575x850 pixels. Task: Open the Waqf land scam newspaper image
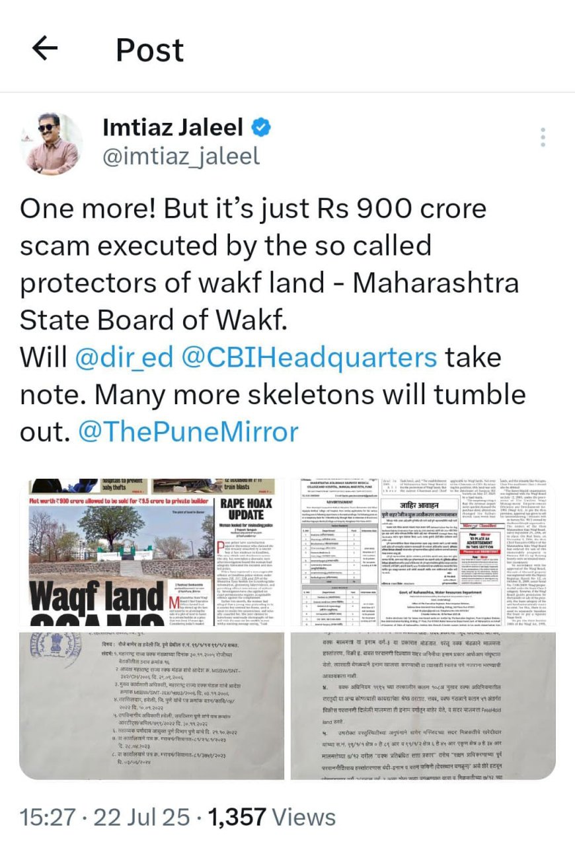coord(152,552)
